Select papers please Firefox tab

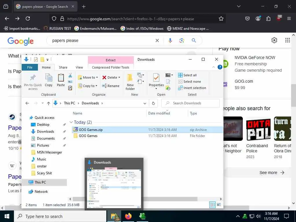45,7
